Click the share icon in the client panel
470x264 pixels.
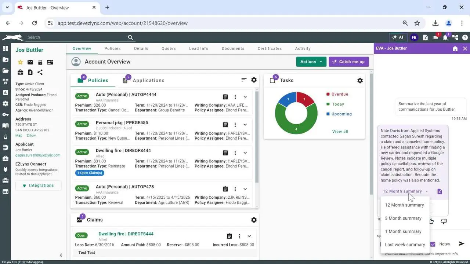pos(40,72)
